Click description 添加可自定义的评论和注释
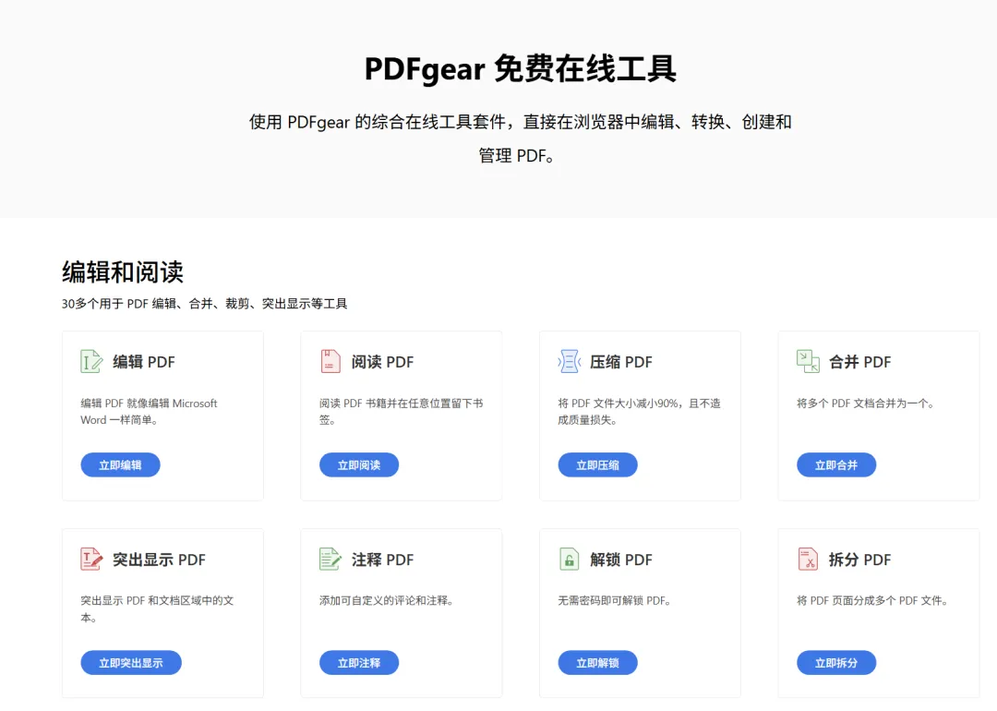 tap(386, 600)
